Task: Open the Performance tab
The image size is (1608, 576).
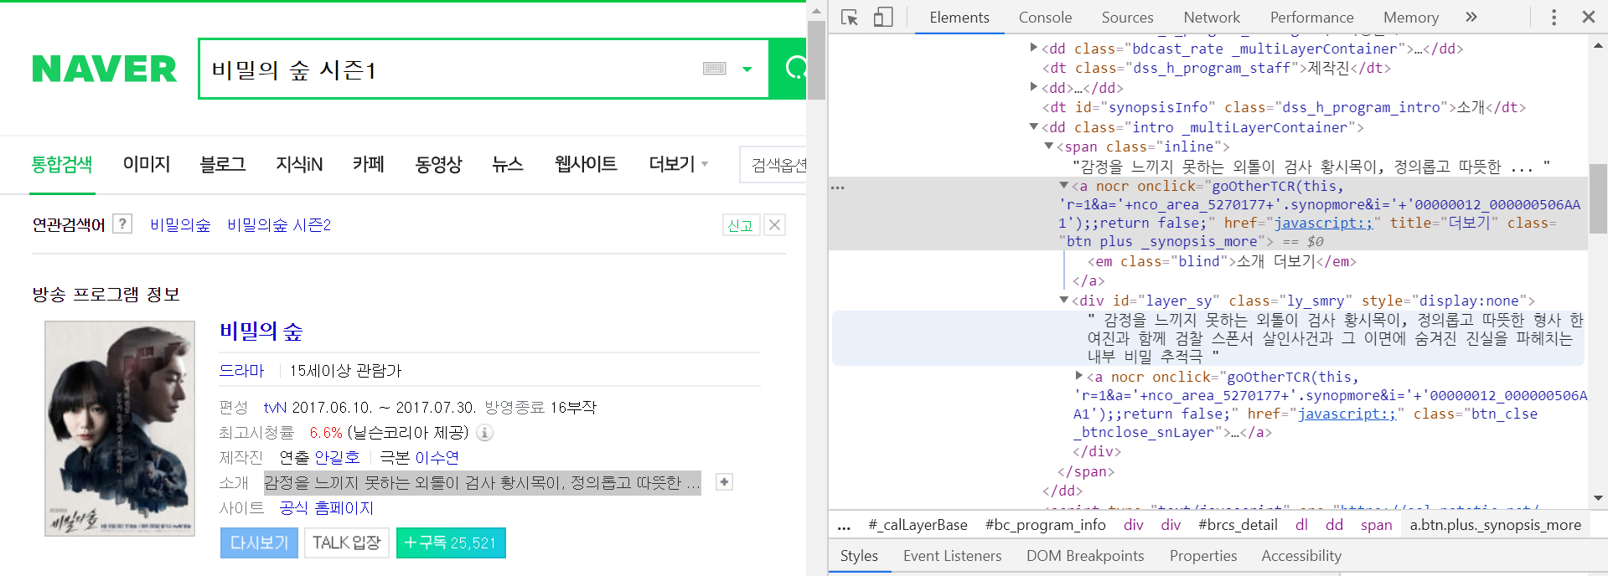Action: point(1311,18)
